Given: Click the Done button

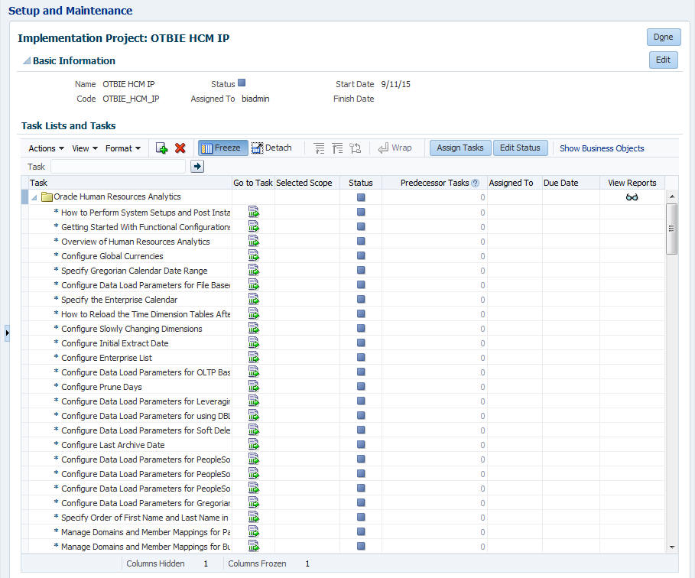Looking at the screenshot, I should 663,37.
